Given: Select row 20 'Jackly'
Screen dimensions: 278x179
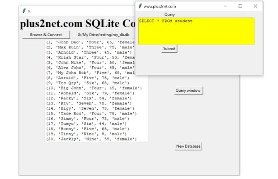Looking at the screenshot, I should pos(91,139).
